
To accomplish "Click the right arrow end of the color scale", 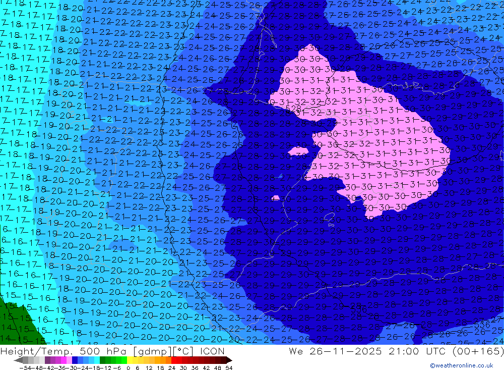I will coord(229,360).
